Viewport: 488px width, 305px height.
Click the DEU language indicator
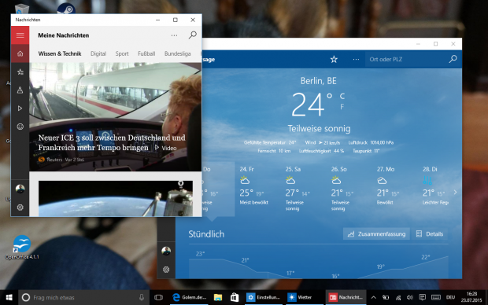click(x=450, y=298)
